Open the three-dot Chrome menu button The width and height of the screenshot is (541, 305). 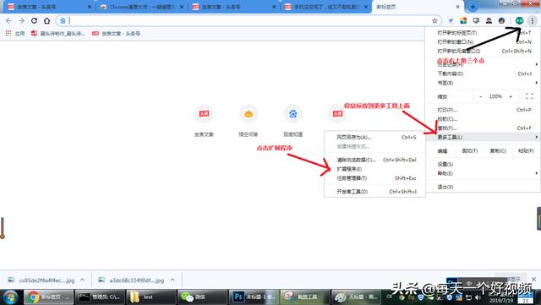pyautogui.click(x=533, y=21)
